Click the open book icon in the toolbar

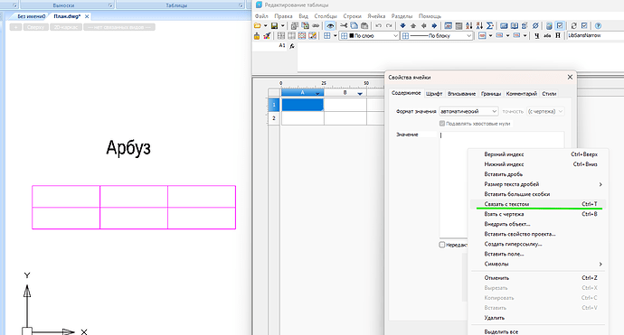(515, 26)
